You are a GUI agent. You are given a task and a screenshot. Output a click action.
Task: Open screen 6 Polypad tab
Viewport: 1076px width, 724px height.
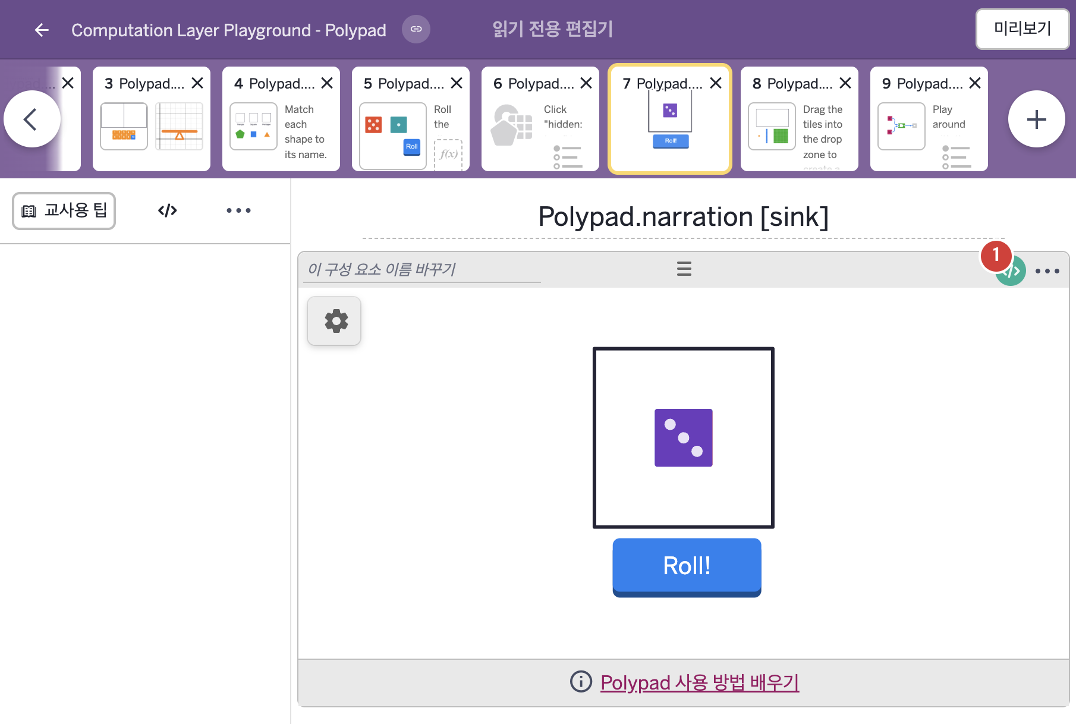(x=540, y=119)
